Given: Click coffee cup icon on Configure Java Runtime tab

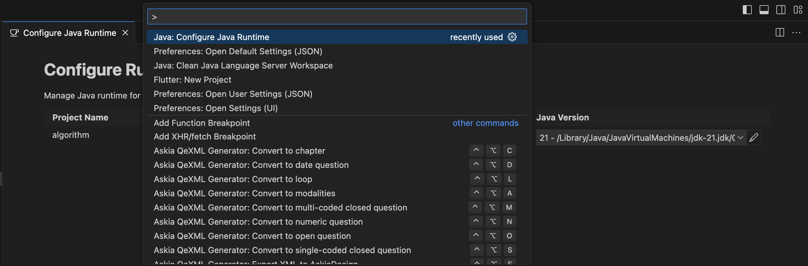Looking at the screenshot, I should tap(14, 33).
